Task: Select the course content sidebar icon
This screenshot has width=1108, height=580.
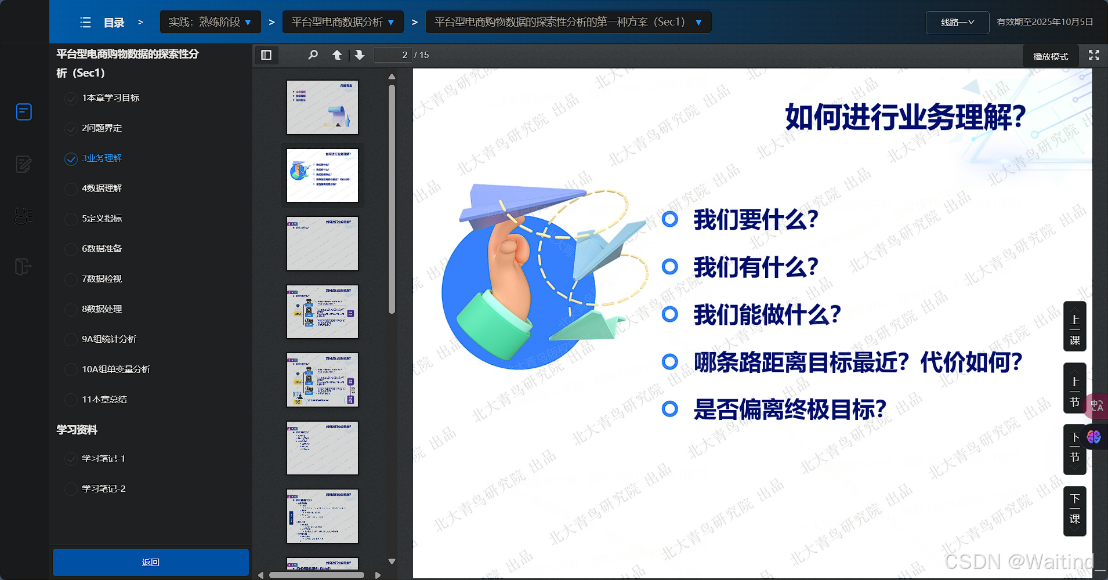Action: click(x=24, y=111)
